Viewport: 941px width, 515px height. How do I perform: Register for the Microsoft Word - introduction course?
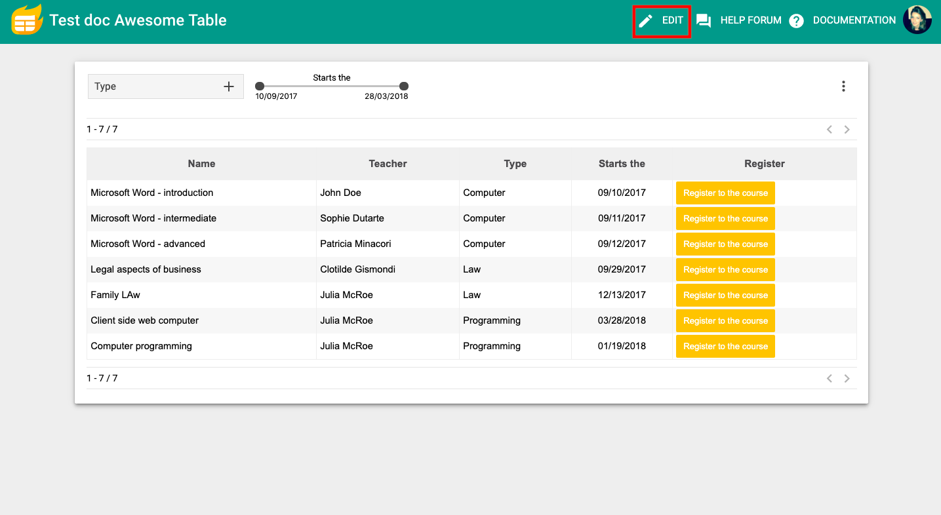(x=725, y=193)
